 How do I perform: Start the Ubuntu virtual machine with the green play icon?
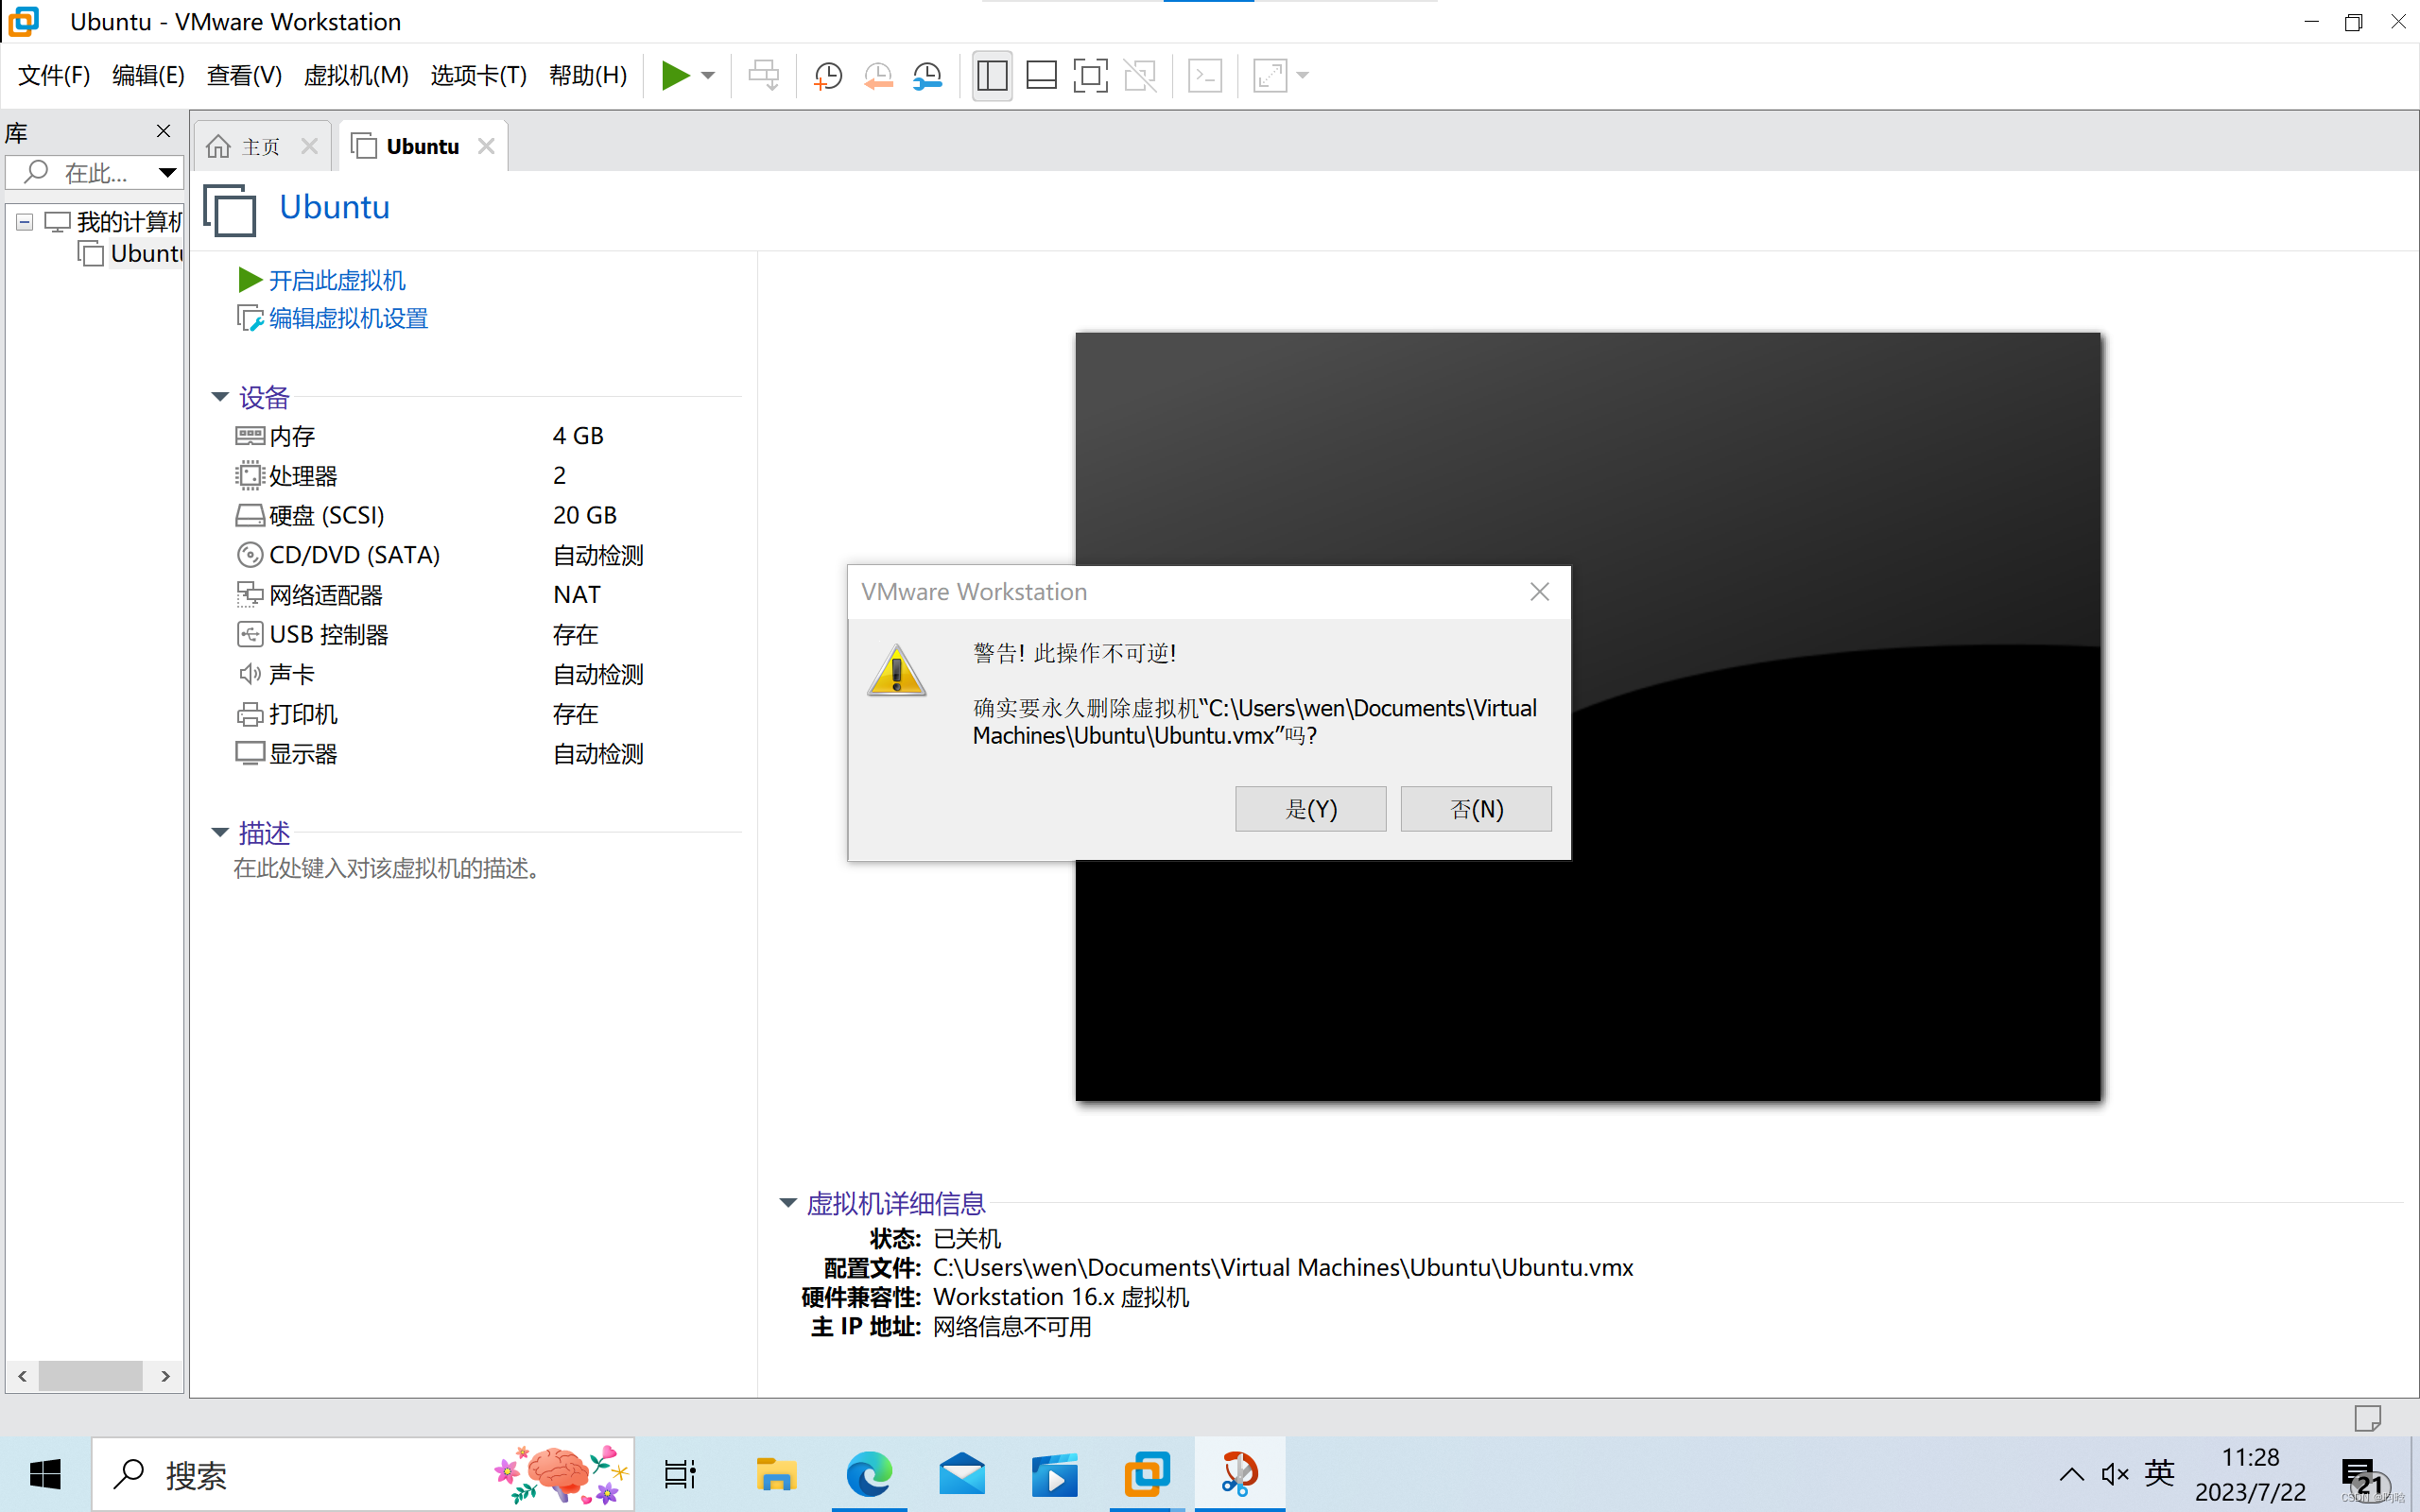coord(676,75)
